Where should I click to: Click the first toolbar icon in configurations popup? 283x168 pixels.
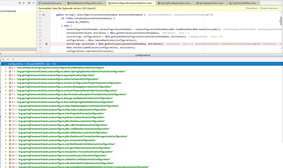3,59
